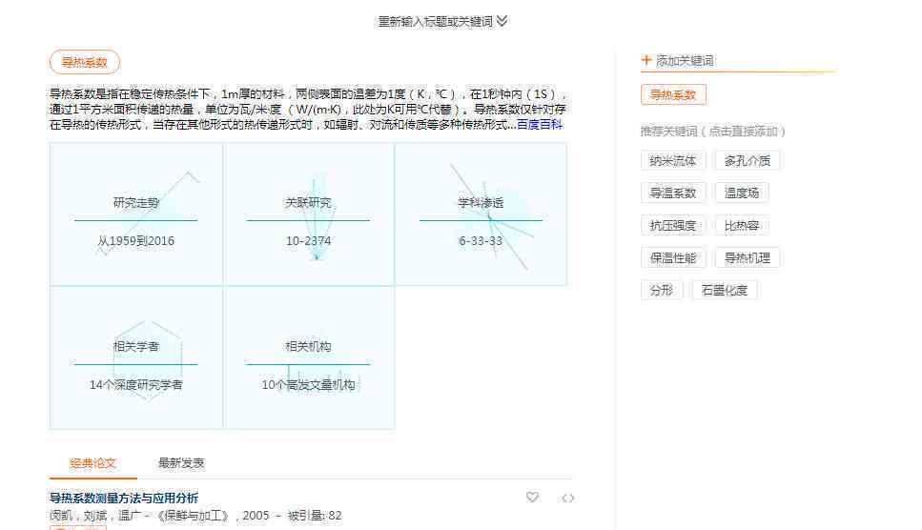Image resolution: width=922 pixels, height=530 pixels.
Task: Add recommended keyword 纳米流体
Action: pos(673,160)
